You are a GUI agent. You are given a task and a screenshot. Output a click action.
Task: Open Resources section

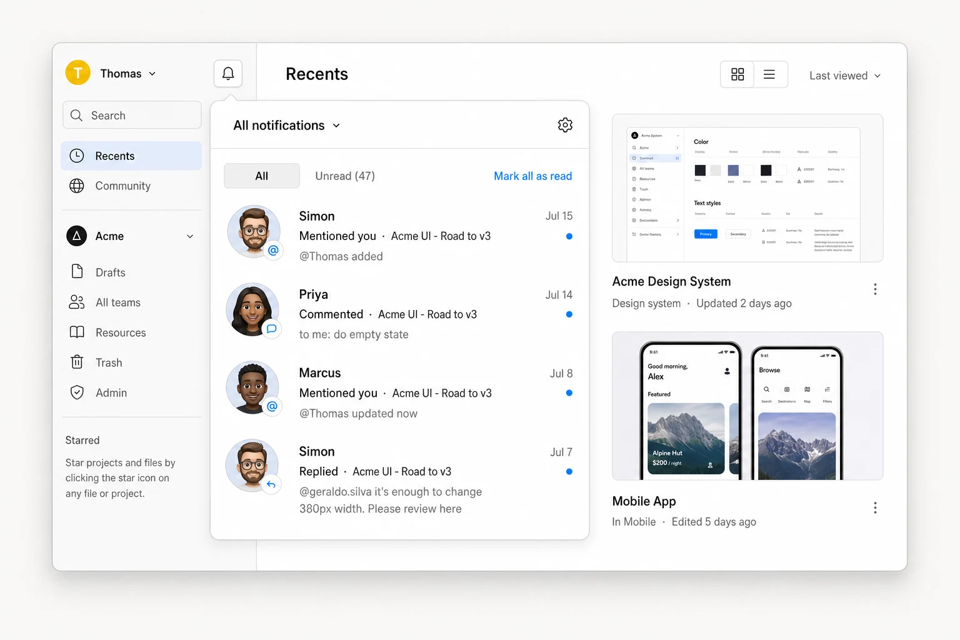point(131,332)
